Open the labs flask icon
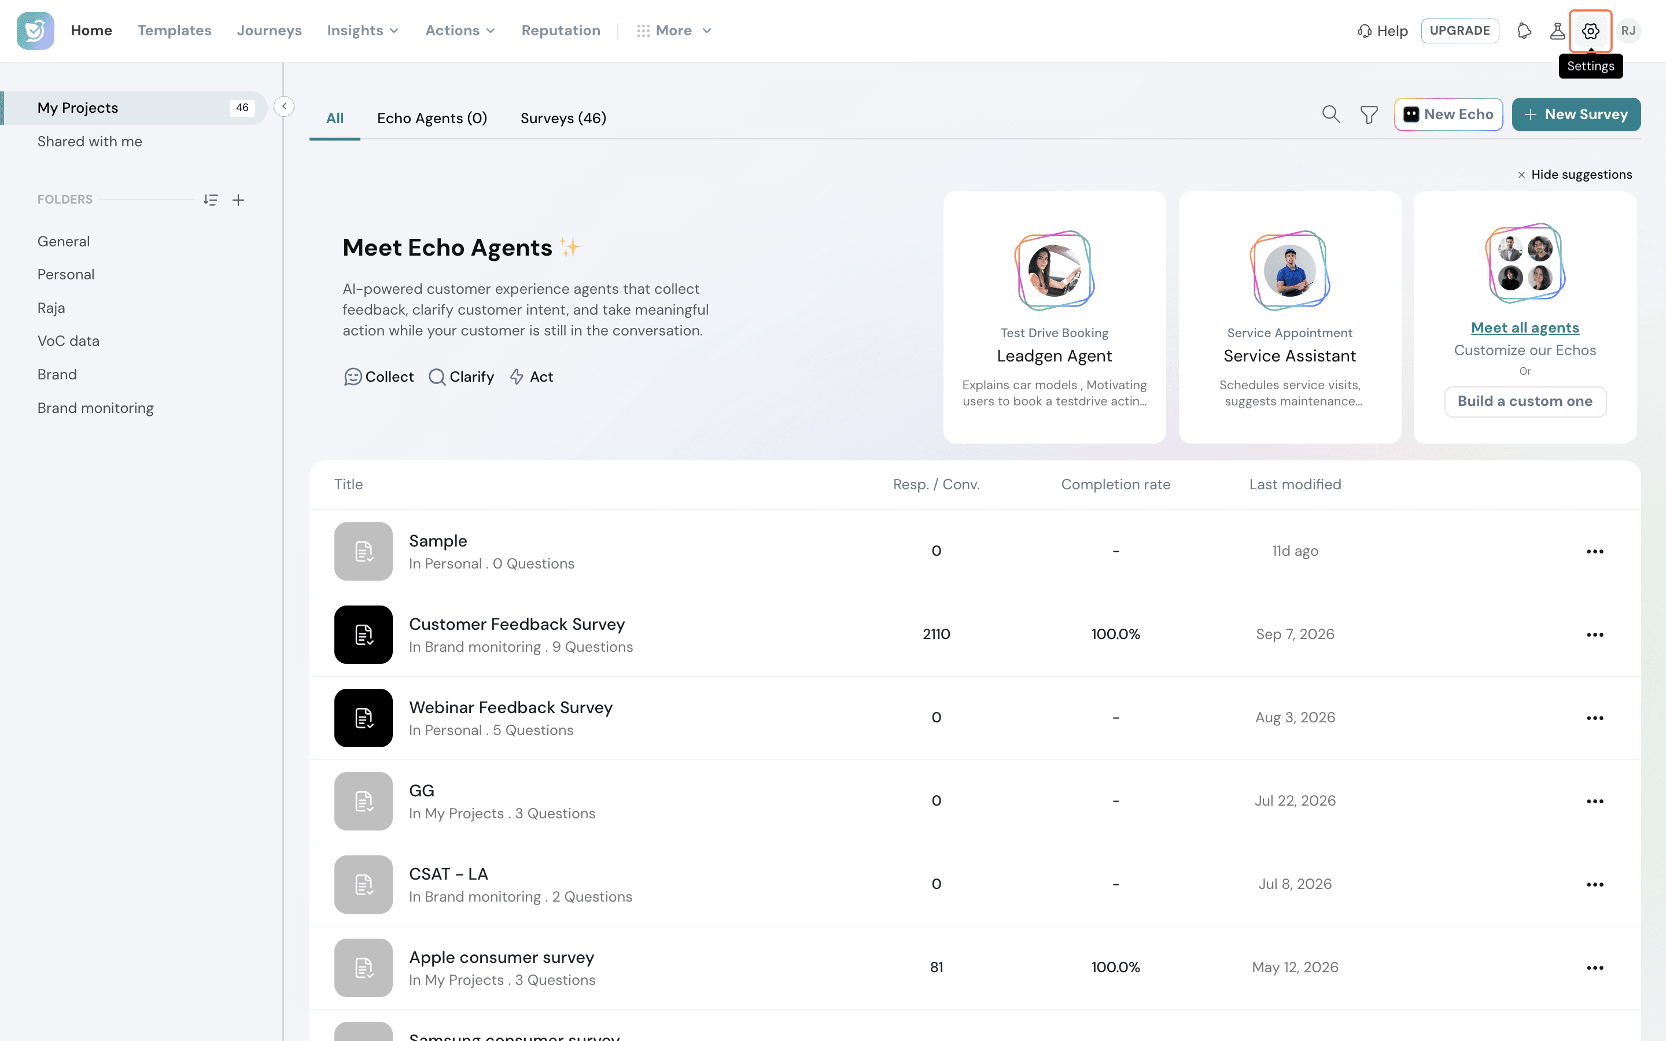Screen dimensions: 1666x1041 click(x=1557, y=31)
